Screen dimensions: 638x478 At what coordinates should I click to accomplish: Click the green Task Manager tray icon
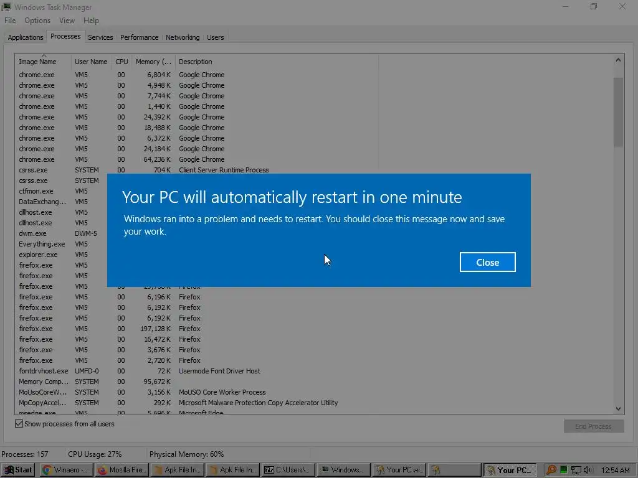point(563,470)
